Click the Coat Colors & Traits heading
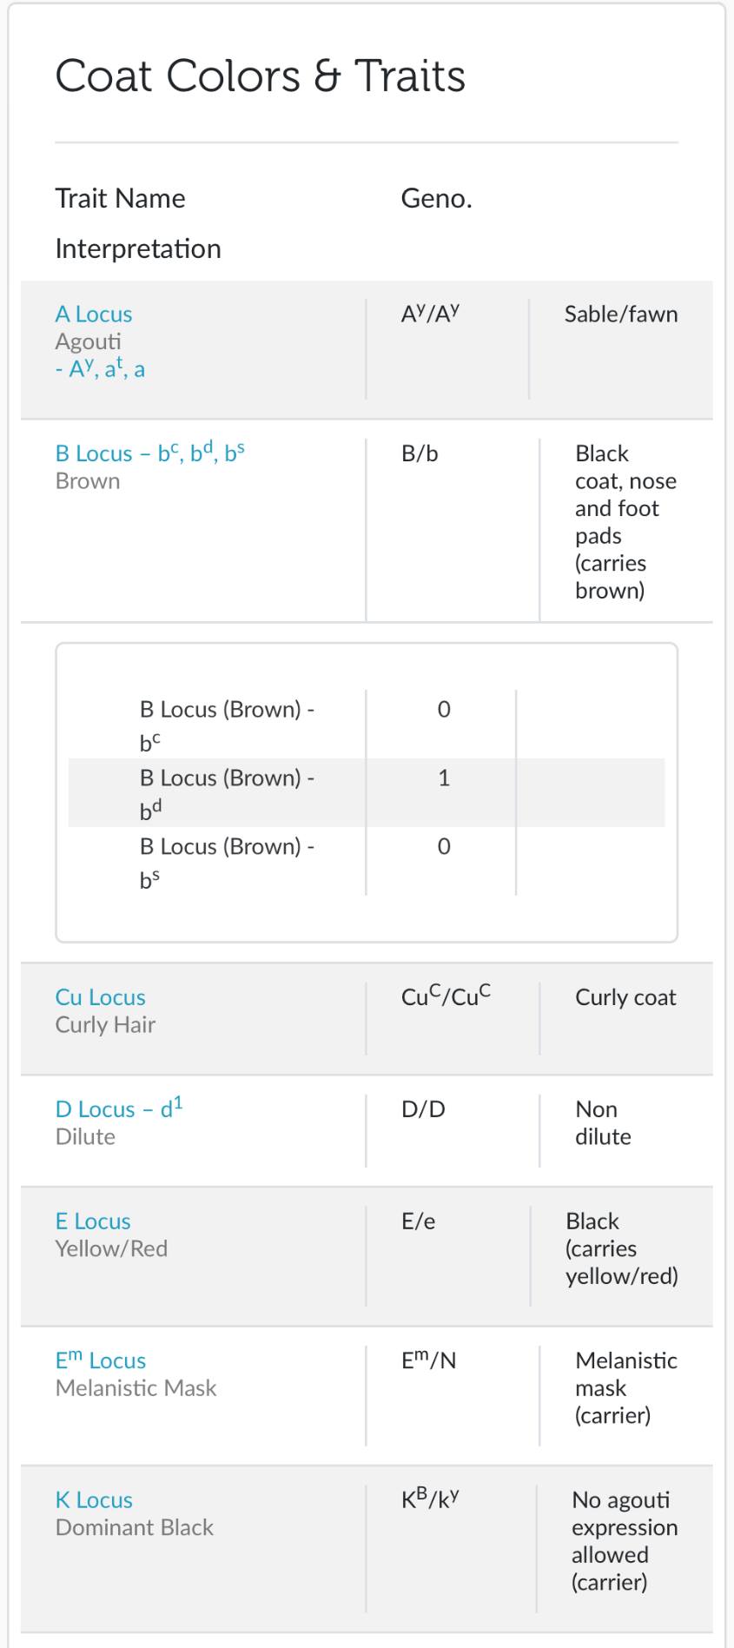This screenshot has width=734, height=1648. pyautogui.click(x=260, y=76)
